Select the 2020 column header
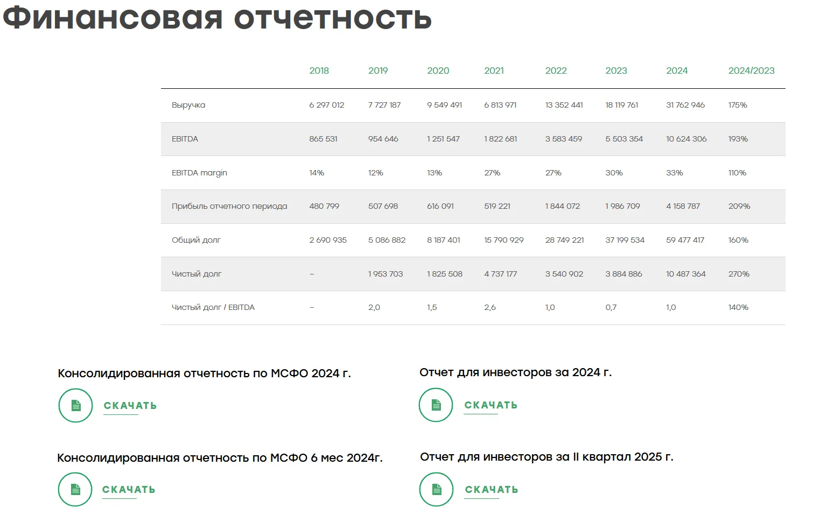Screen dimensions: 813x508 pos(438,70)
